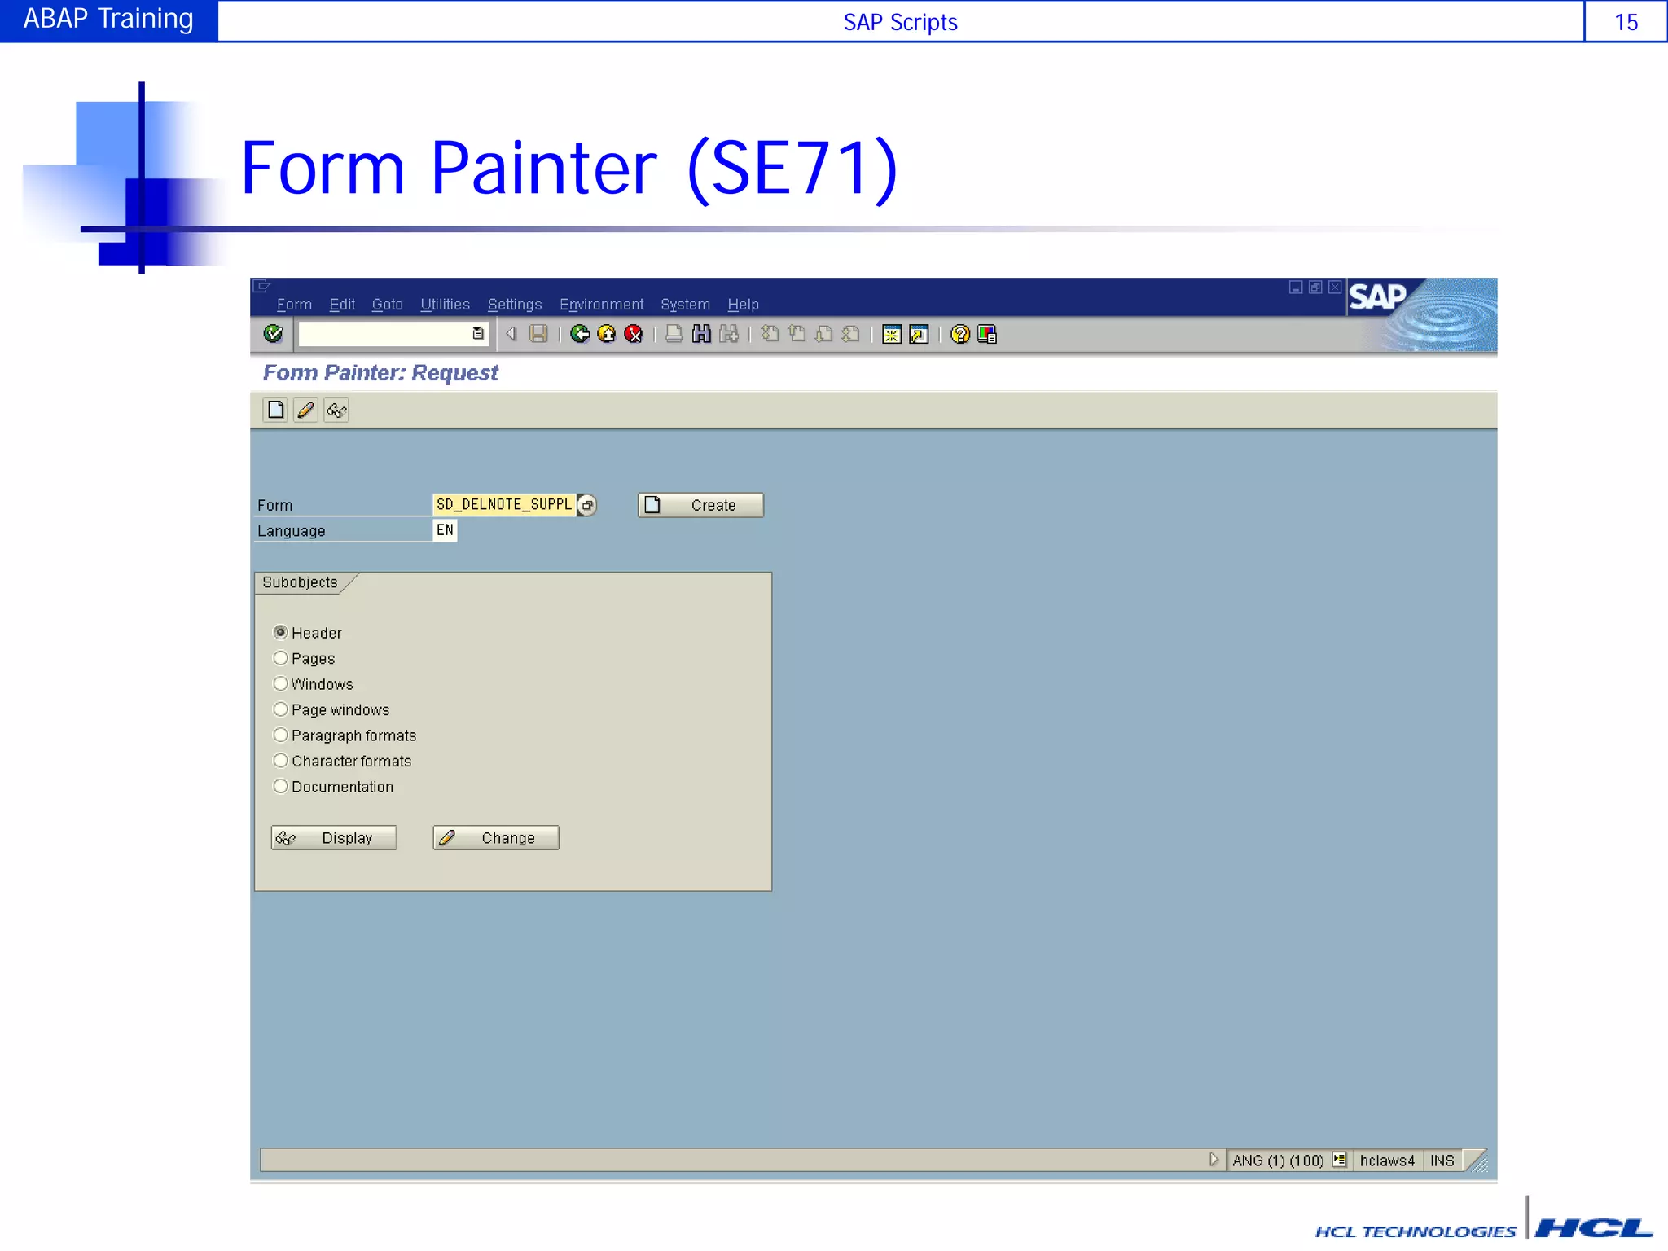Viewport: 1668px width, 1251px height.
Task: Click the green Back arrow icon
Action: tap(580, 334)
